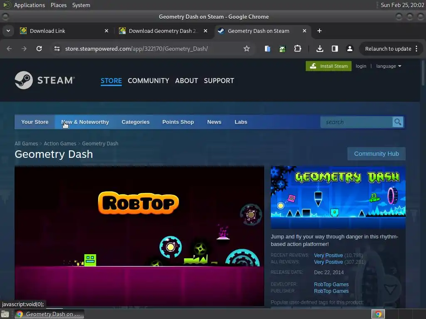Click Action Games breadcrumb
The image size is (426, 319).
(x=60, y=143)
